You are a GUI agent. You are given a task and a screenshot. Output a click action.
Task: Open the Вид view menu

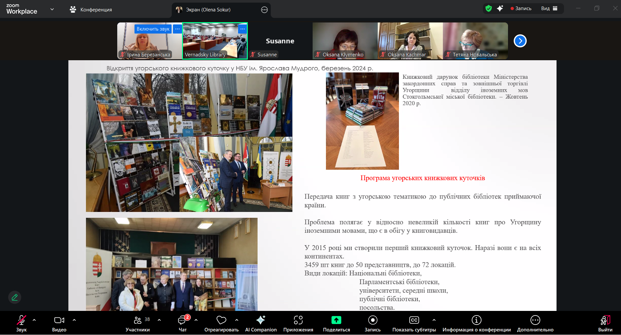coord(549,8)
